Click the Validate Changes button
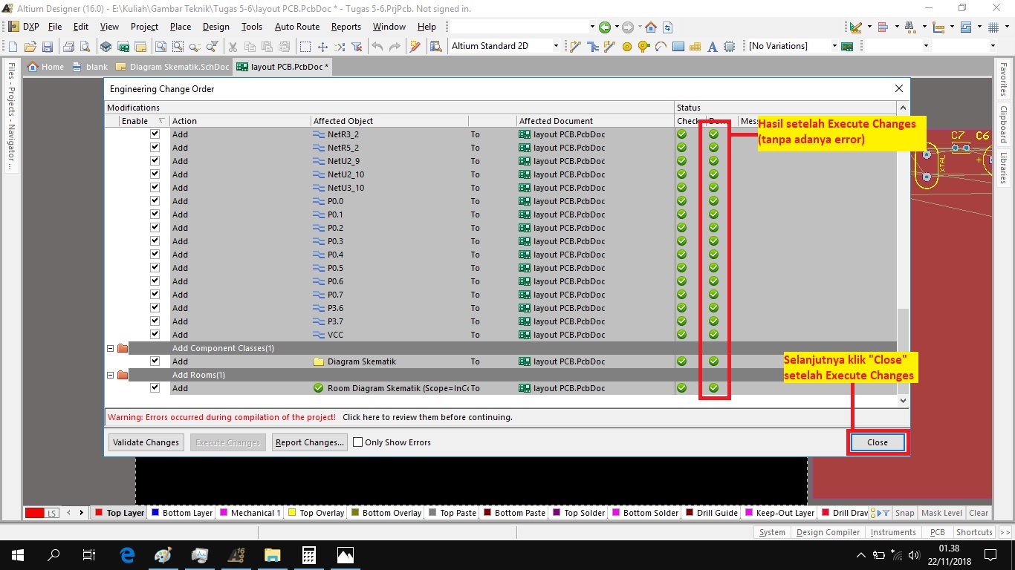Screen dimensions: 1015x570 pyautogui.click(x=146, y=442)
